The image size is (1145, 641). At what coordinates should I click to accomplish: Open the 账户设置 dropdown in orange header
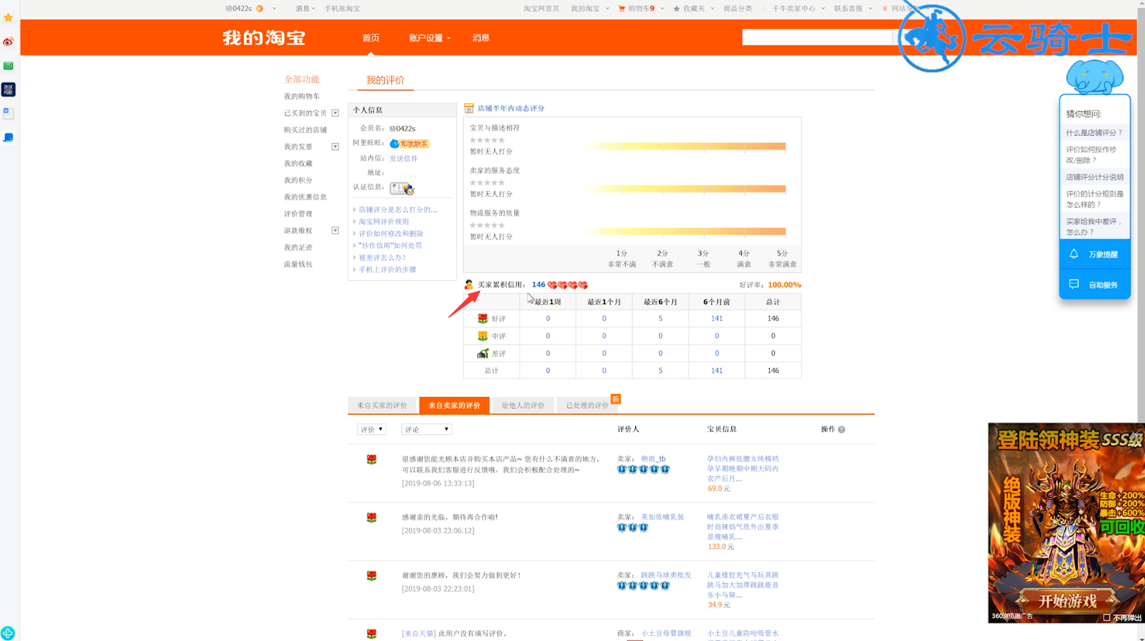[430, 38]
